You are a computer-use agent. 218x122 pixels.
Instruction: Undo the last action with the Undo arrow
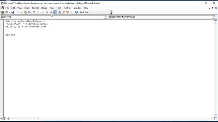[x=34, y=12]
